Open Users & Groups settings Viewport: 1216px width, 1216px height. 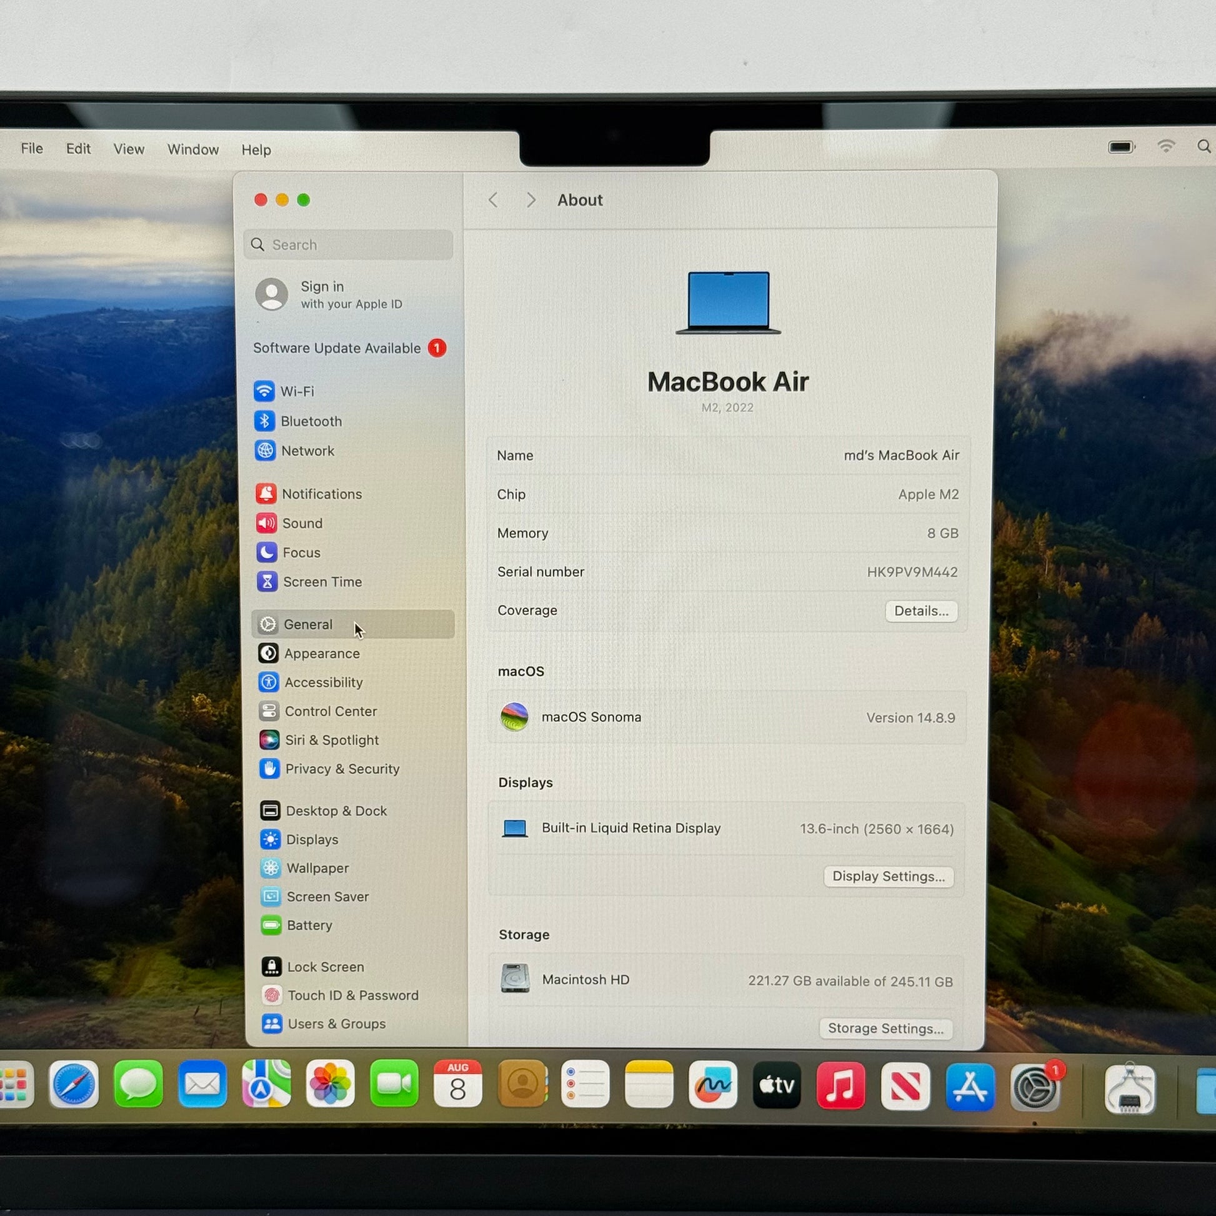coord(324,1024)
